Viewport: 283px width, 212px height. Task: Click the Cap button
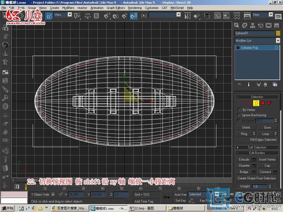[267, 166]
